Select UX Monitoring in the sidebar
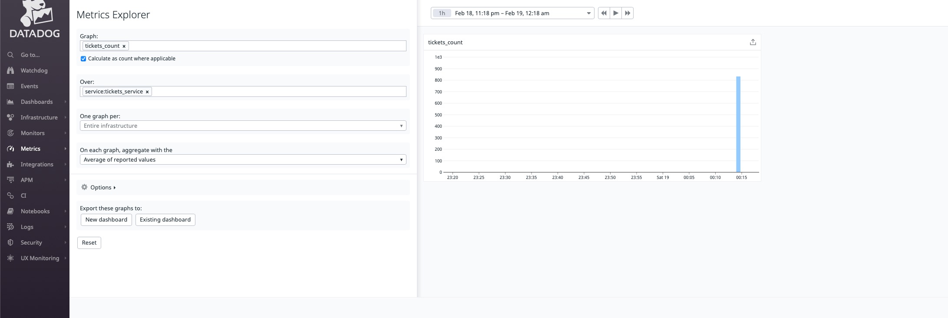The width and height of the screenshot is (948, 318). point(40,258)
